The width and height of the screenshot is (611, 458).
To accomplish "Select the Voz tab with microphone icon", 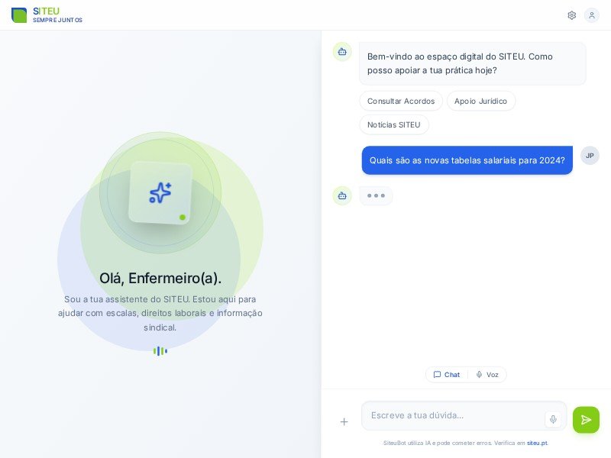I will (x=488, y=375).
